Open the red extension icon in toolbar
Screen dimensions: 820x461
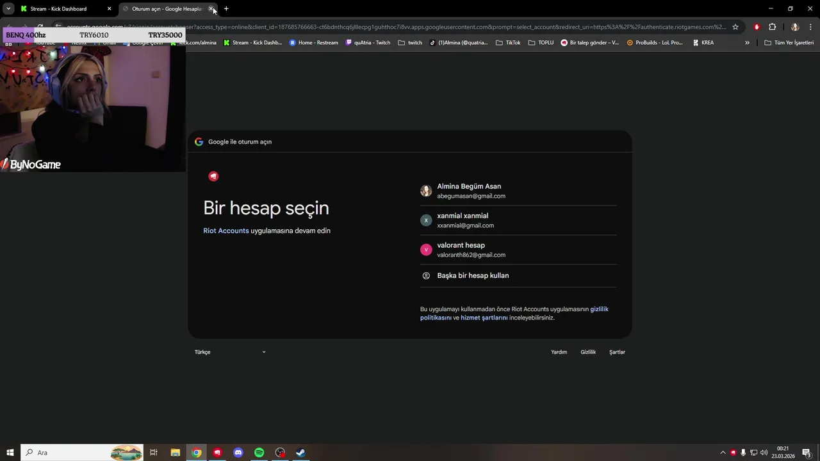[757, 27]
